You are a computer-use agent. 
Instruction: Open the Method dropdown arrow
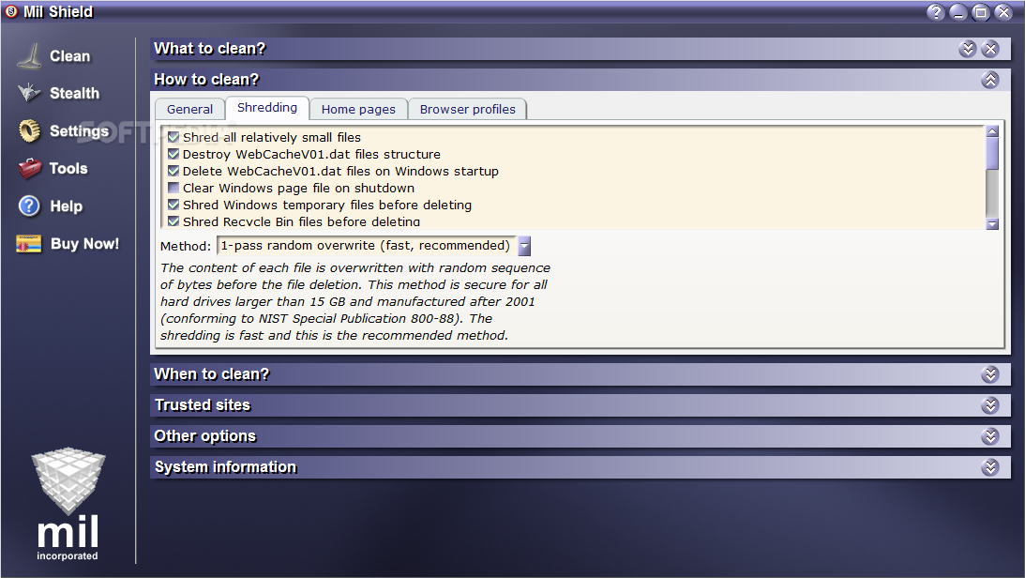pyautogui.click(x=523, y=246)
